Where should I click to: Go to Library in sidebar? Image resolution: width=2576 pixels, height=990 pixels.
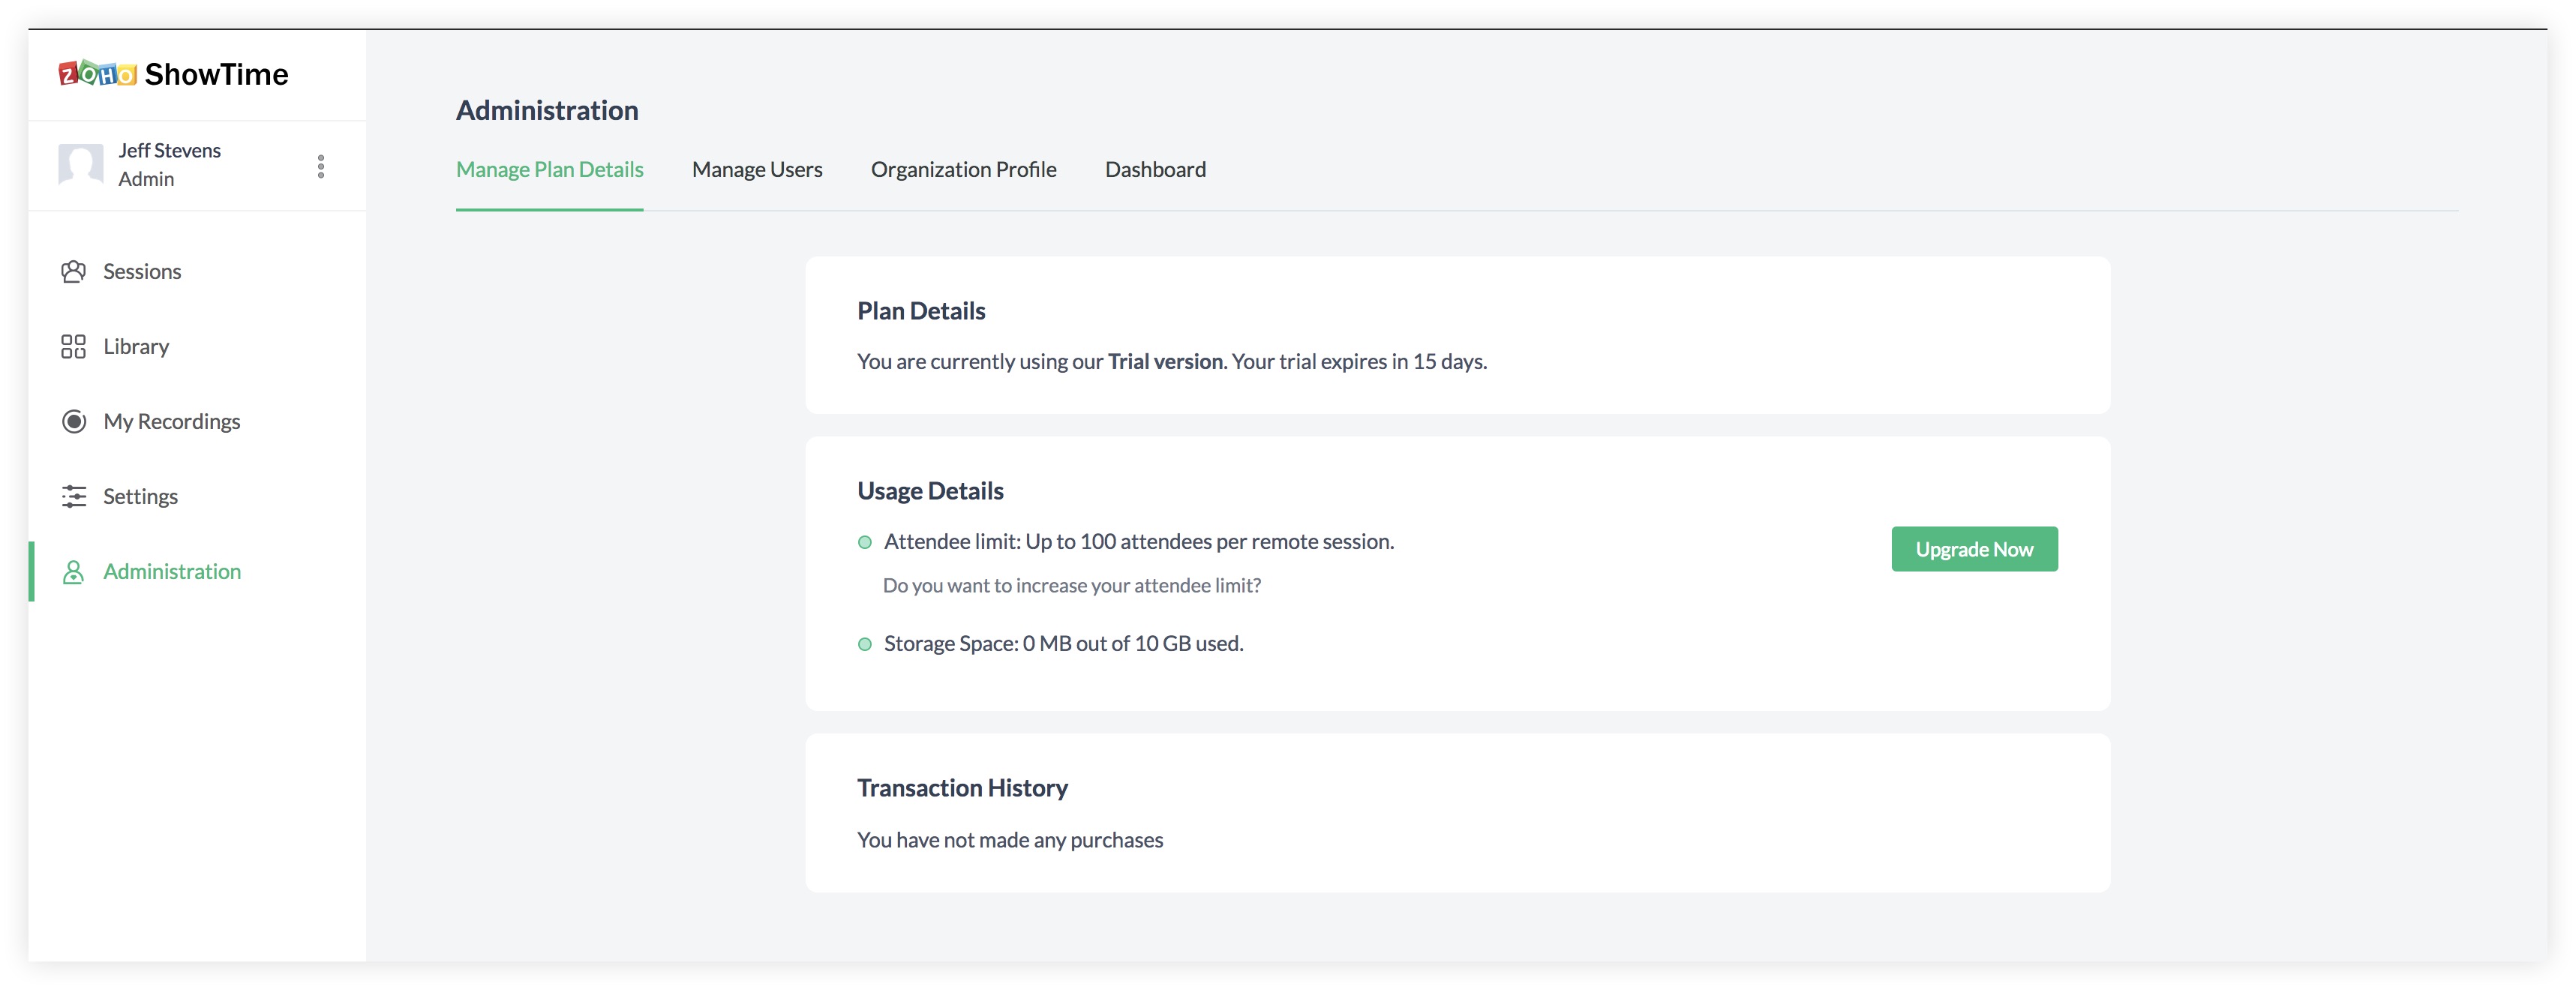pyautogui.click(x=136, y=347)
